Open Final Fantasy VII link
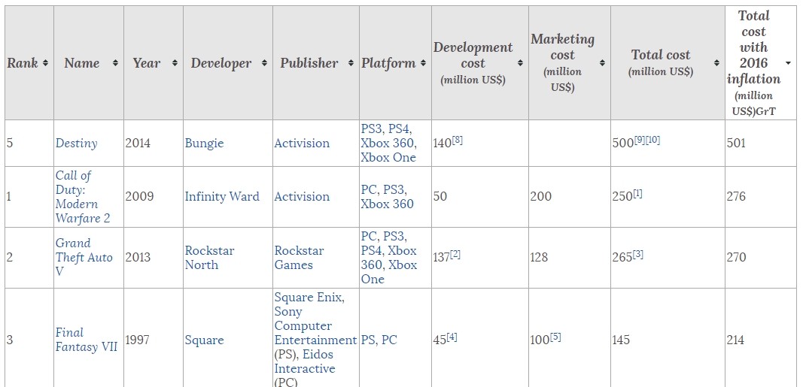This screenshot has height=387, width=803. tap(86, 340)
